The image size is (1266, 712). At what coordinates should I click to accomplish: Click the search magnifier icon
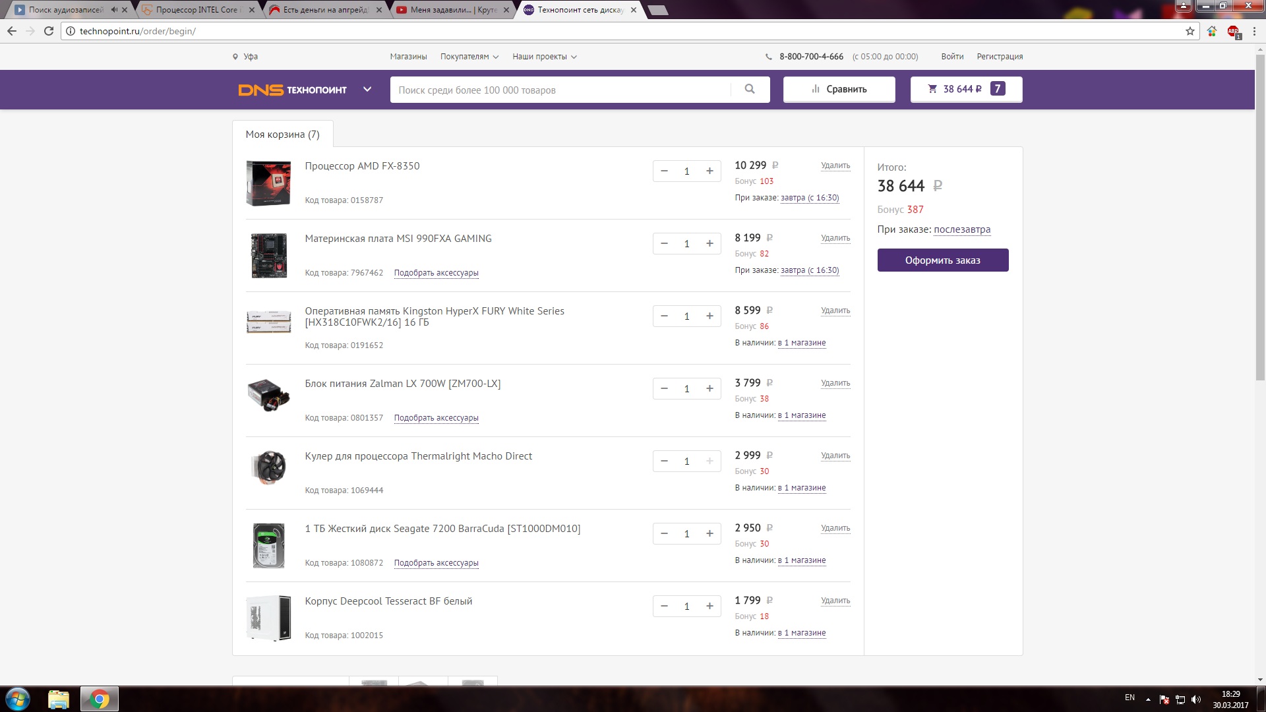[750, 89]
